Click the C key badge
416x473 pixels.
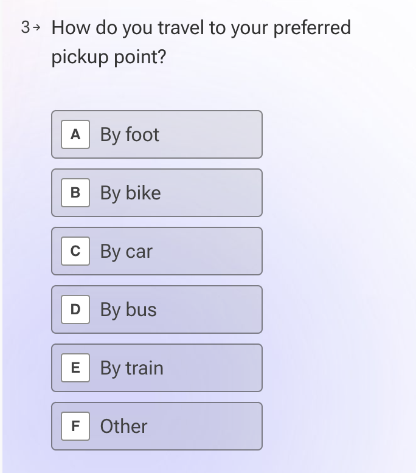coord(75,251)
